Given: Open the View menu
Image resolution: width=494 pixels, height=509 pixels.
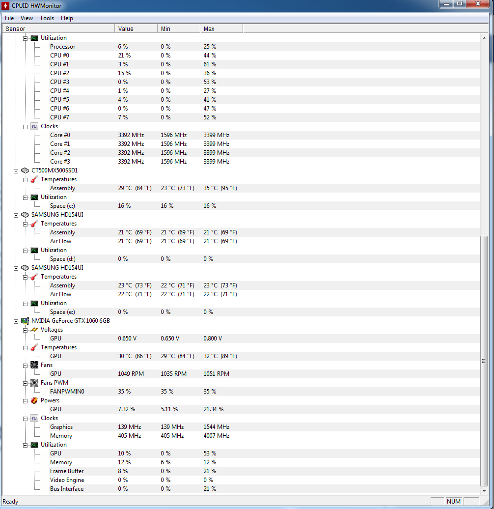Looking at the screenshot, I should (27, 18).
